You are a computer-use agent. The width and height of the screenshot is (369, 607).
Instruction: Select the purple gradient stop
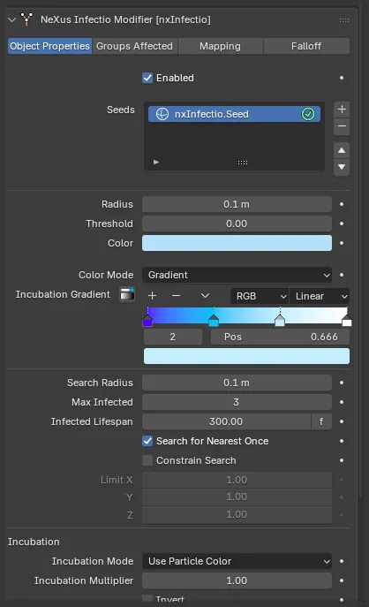[x=147, y=321]
